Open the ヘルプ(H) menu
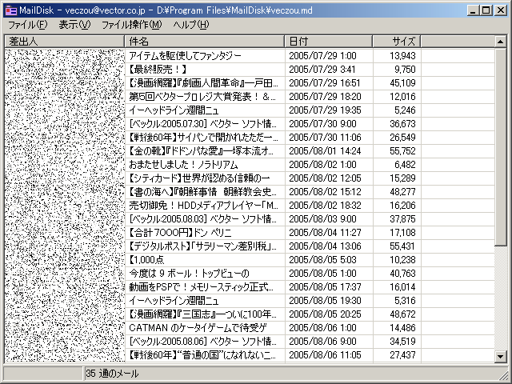 (x=191, y=25)
